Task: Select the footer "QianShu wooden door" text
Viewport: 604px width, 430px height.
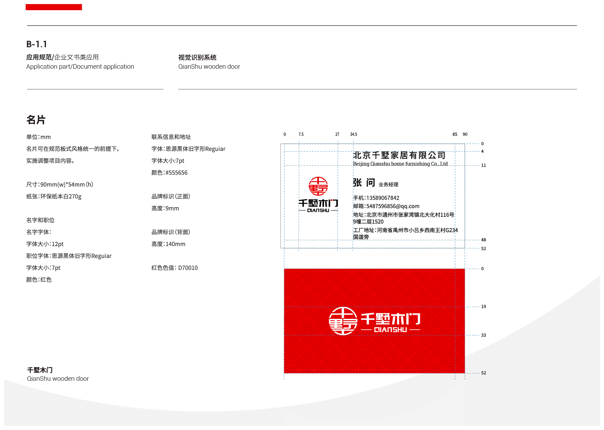Action: click(x=58, y=379)
